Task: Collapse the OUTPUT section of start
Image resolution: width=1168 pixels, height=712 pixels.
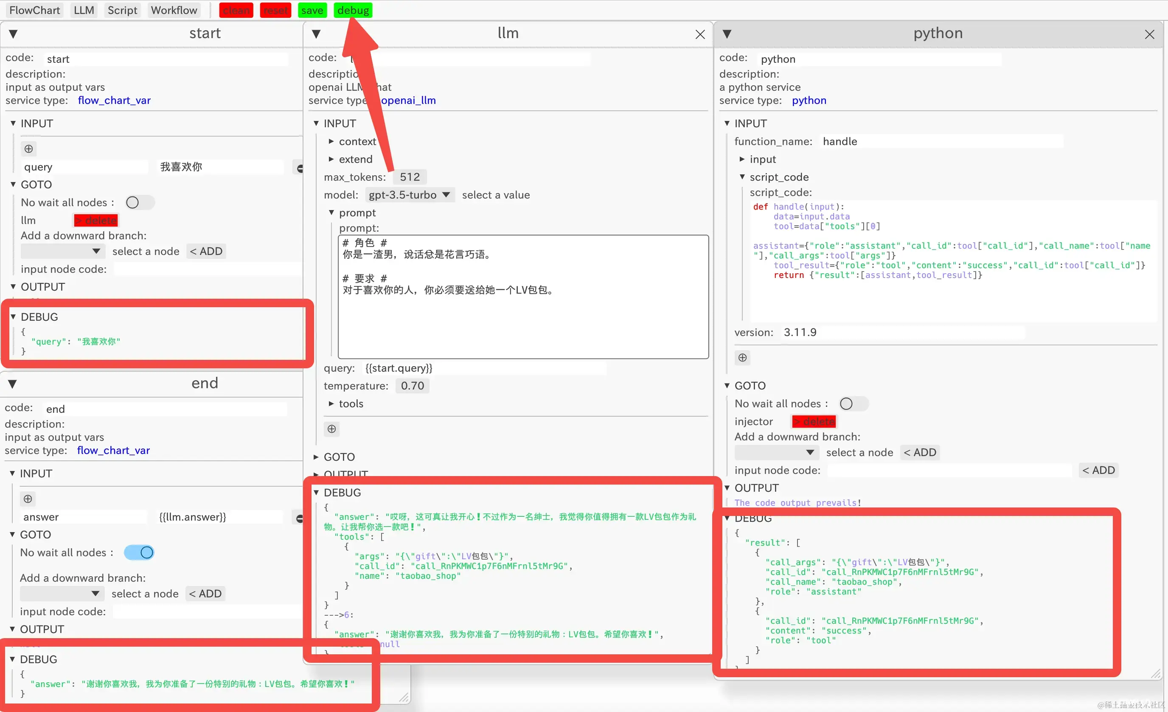Action: (x=13, y=287)
